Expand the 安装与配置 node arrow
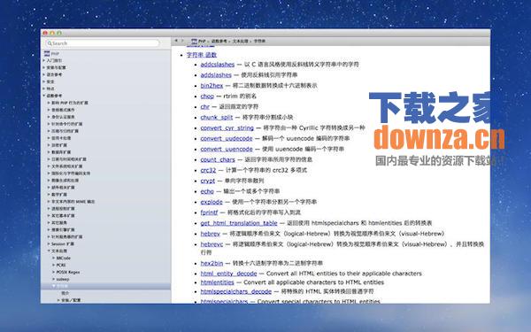The image size is (531, 332). point(43,67)
